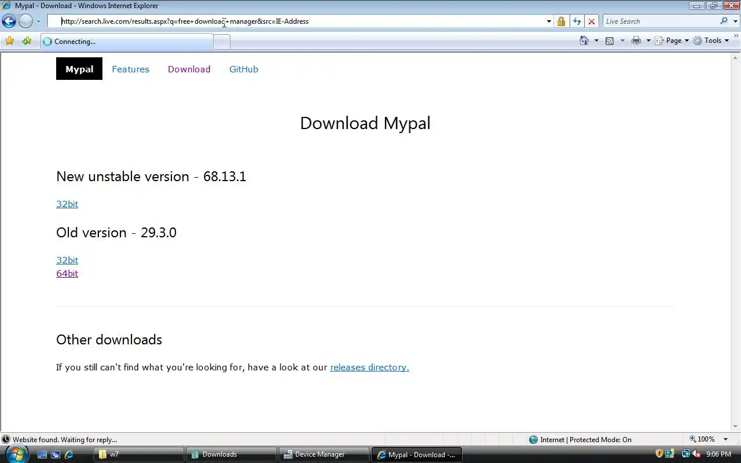Open the search provider options dropdown
Image resolution: width=741 pixels, height=463 pixels.
point(735,21)
